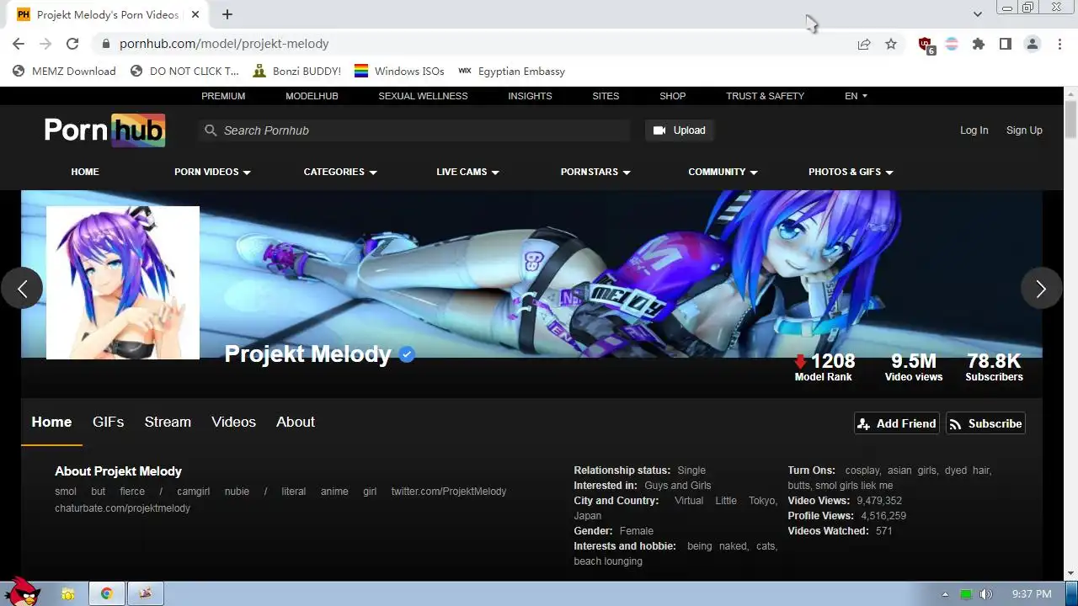The width and height of the screenshot is (1078, 606).
Task: Open the SITES top menu item
Action: tap(606, 96)
